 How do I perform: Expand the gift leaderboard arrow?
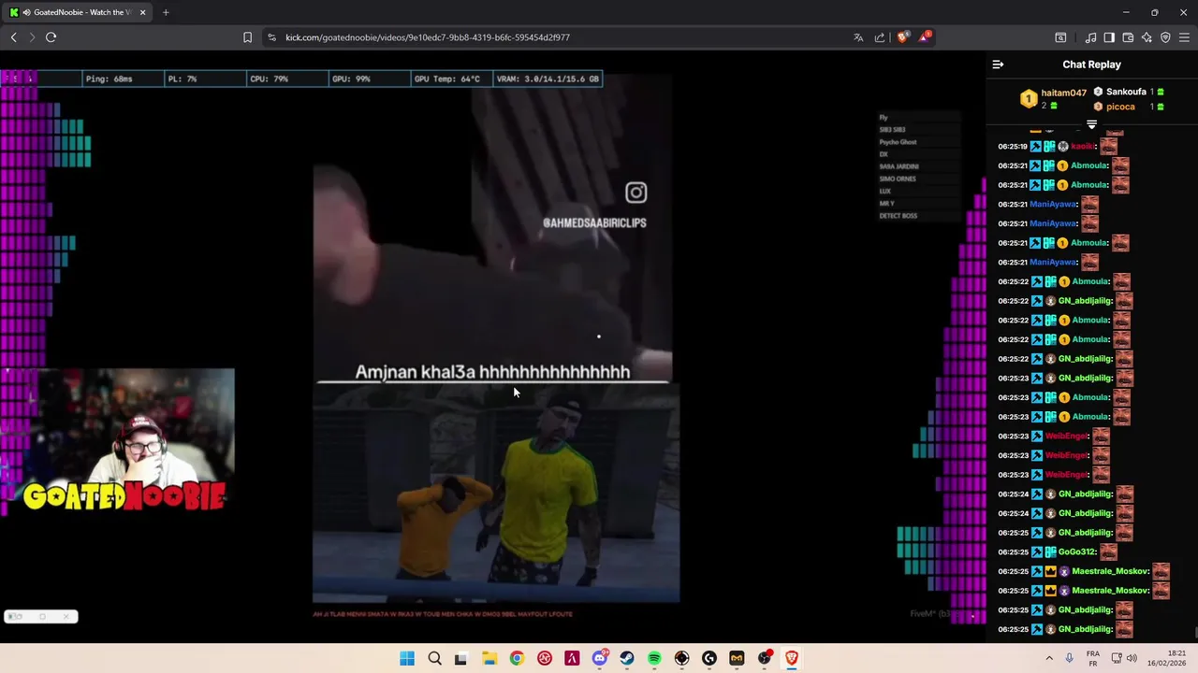[x=1091, y=124]
